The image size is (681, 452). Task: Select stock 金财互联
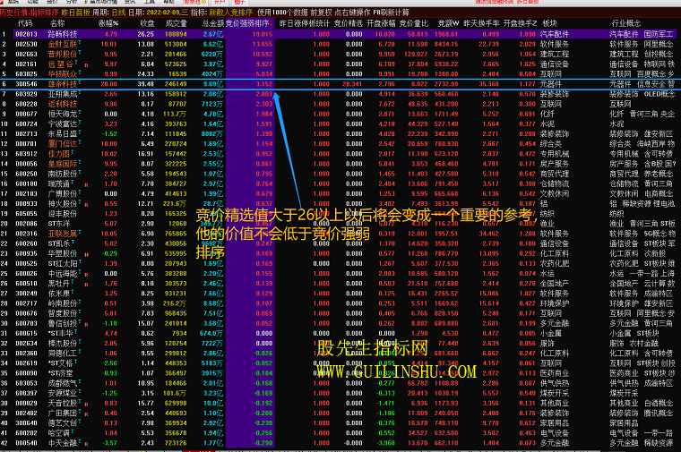point(62,44)
